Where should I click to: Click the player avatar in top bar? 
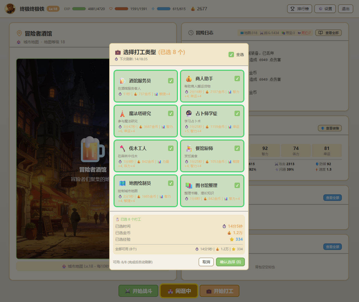click(x=10, y=9)
